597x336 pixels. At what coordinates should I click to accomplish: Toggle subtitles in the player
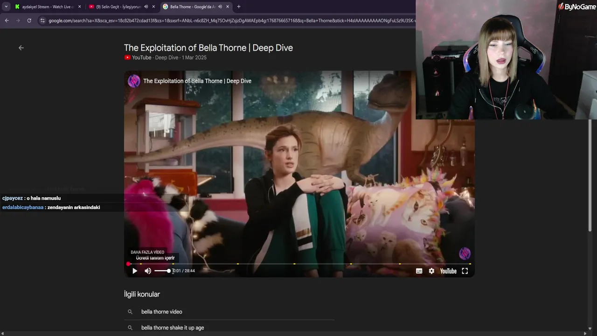click(419, 271)
